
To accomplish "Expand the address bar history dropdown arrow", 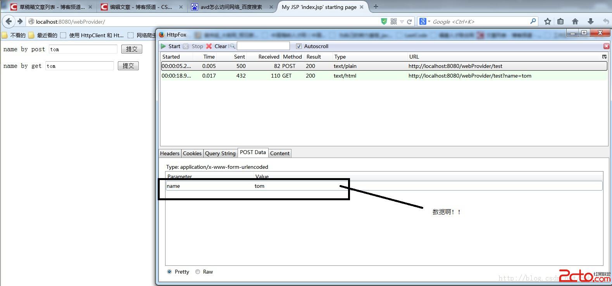I will pos(402,22).
